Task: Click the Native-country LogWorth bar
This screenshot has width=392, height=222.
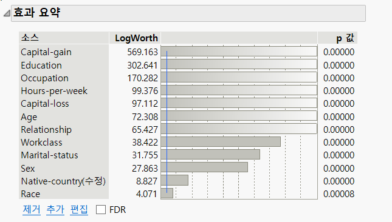Action: 174,180
